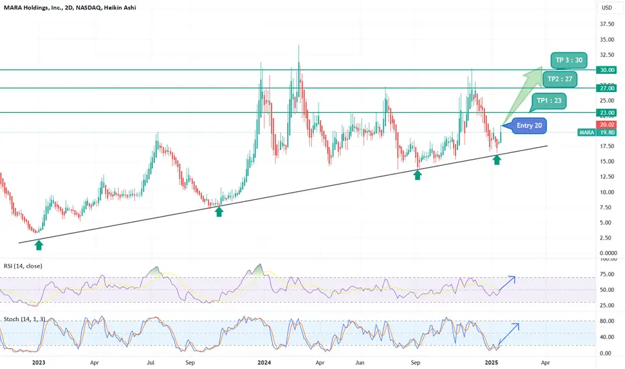Click the TP2 : 27 callout label
Screen dimensions: 625x369
coord(560,79)
